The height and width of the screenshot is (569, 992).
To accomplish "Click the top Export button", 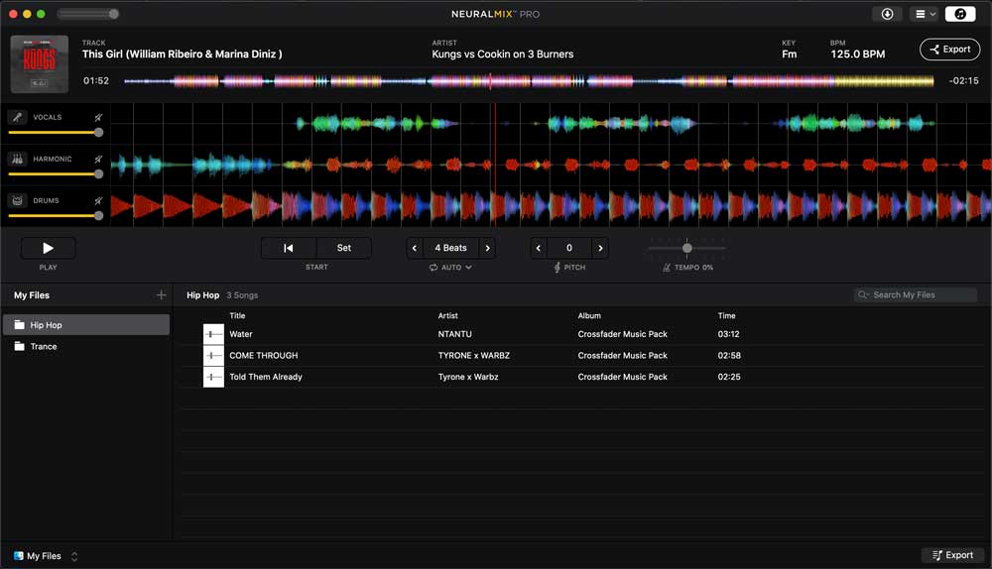I will (949, 50).
